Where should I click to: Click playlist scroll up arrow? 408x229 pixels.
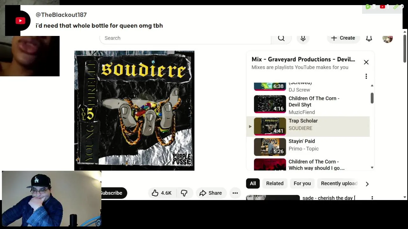coord(372,86)
